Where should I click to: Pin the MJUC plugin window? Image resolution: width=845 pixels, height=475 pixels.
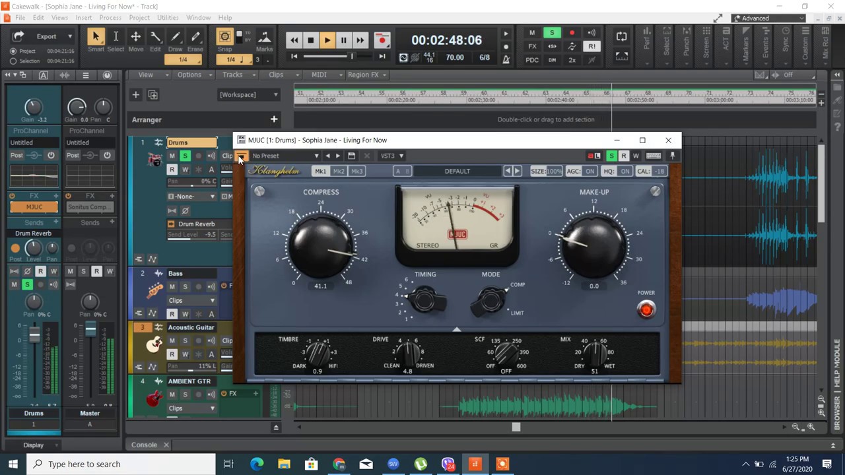pyautogui.click(x=672, y=156)
